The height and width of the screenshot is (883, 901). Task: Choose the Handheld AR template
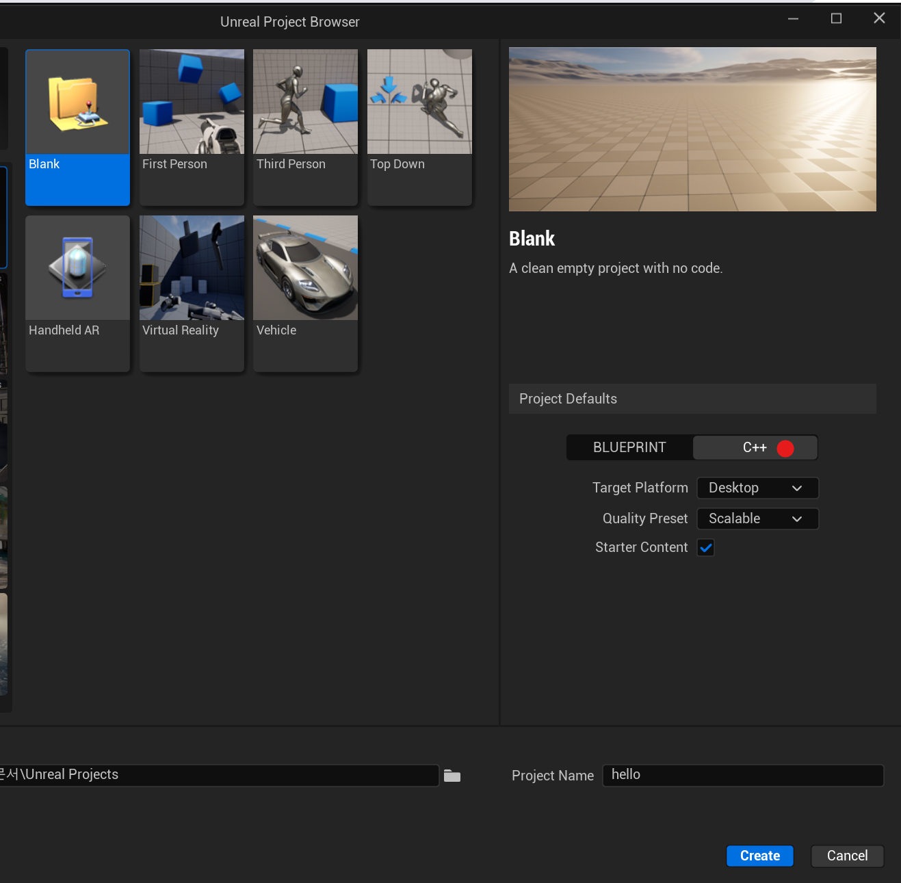click(77, 293)
